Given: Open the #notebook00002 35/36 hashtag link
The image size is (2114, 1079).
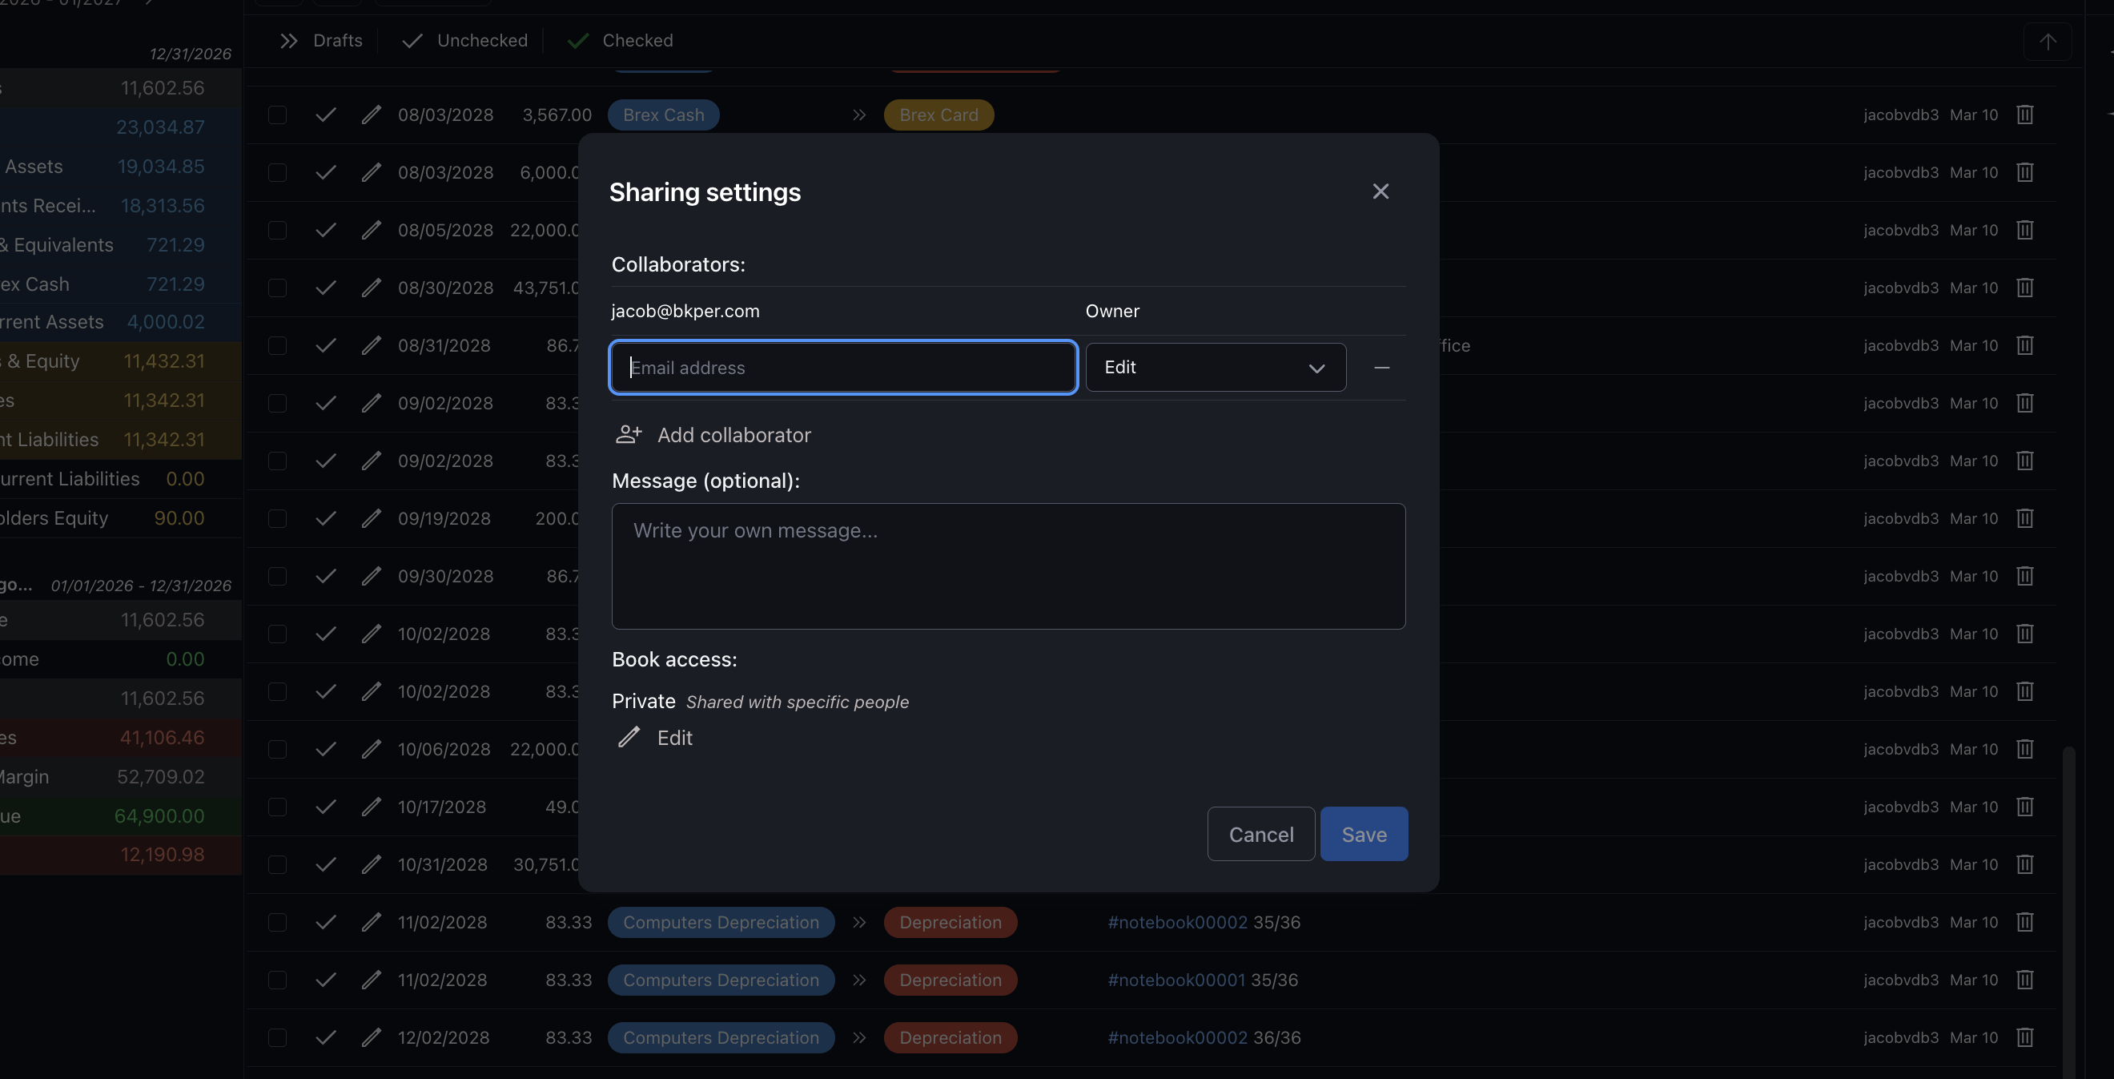Looking at the screenshot, I should point(1177,921).
